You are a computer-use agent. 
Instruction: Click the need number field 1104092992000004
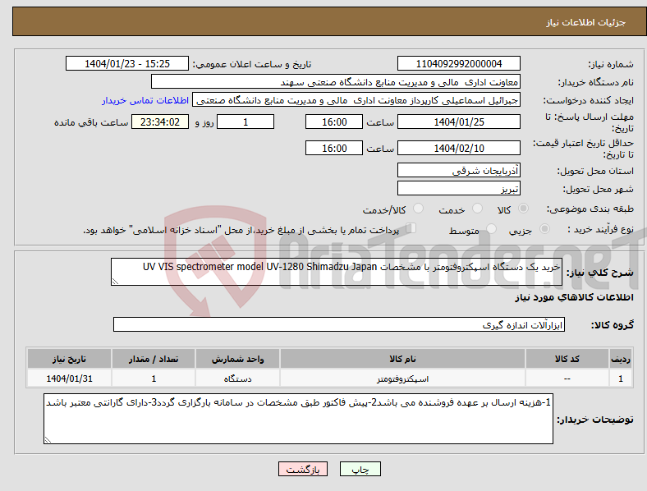point(459,63)
